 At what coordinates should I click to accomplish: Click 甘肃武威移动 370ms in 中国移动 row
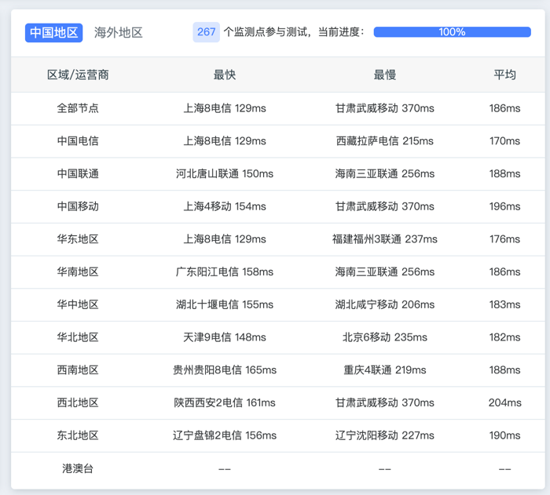pos(385,206)
